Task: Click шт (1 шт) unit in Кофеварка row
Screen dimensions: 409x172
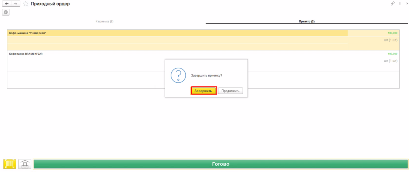Action: coord(391,61)
